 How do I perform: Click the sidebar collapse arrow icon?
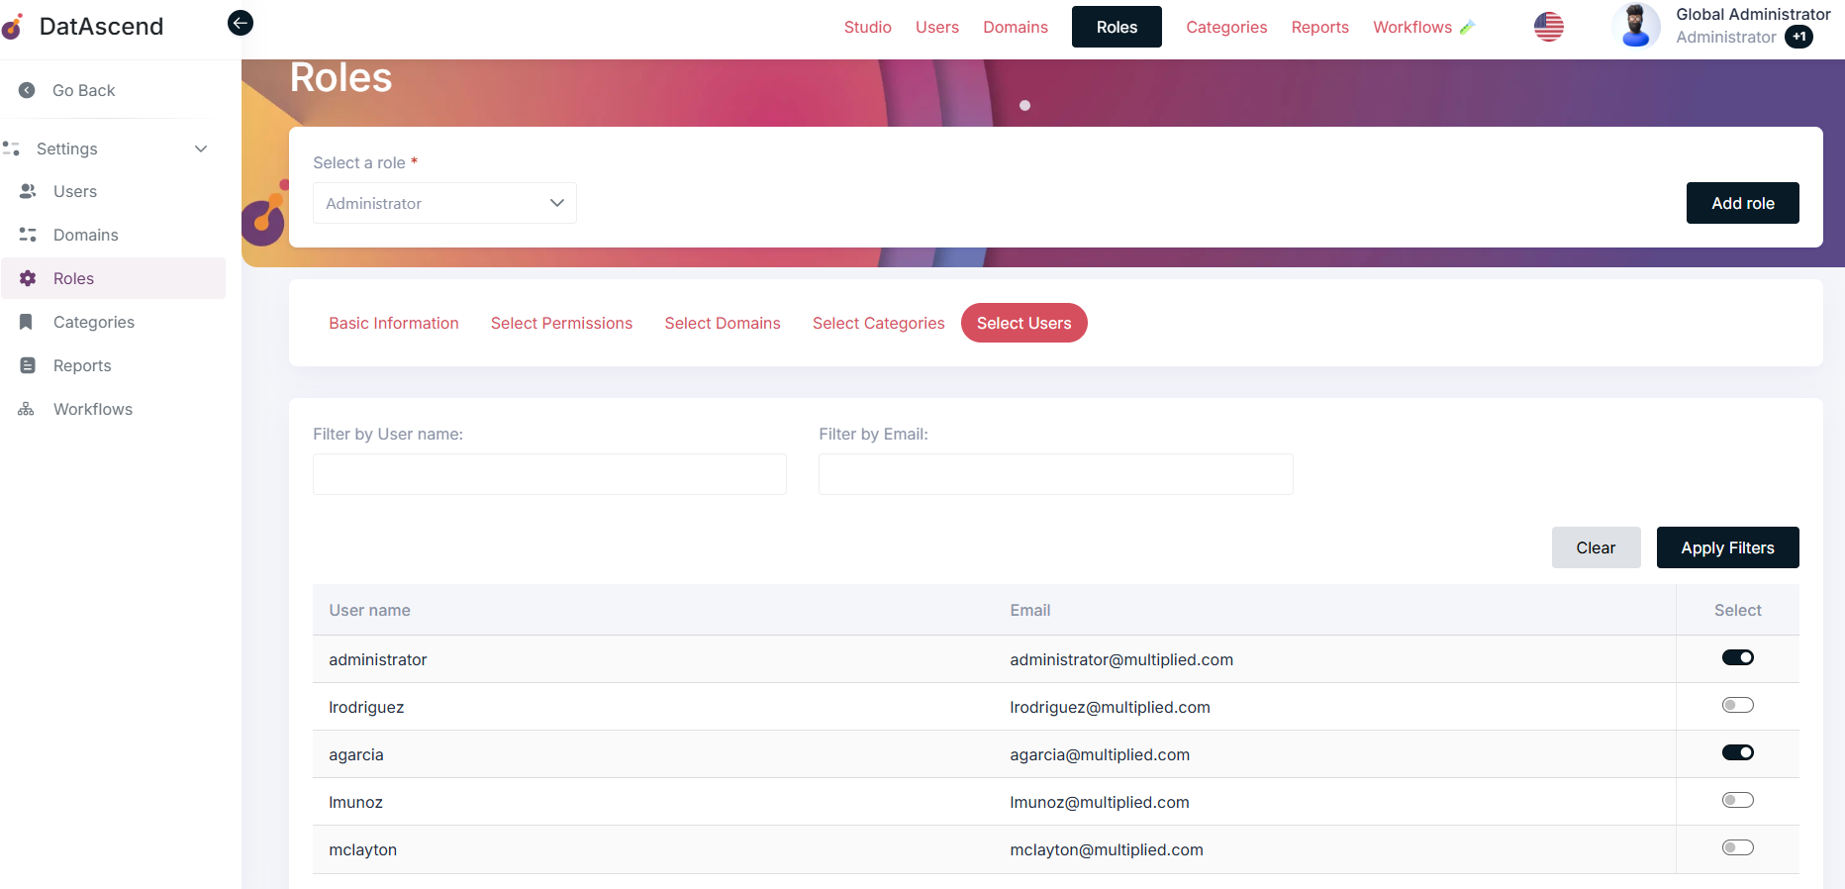coord(241,23)
